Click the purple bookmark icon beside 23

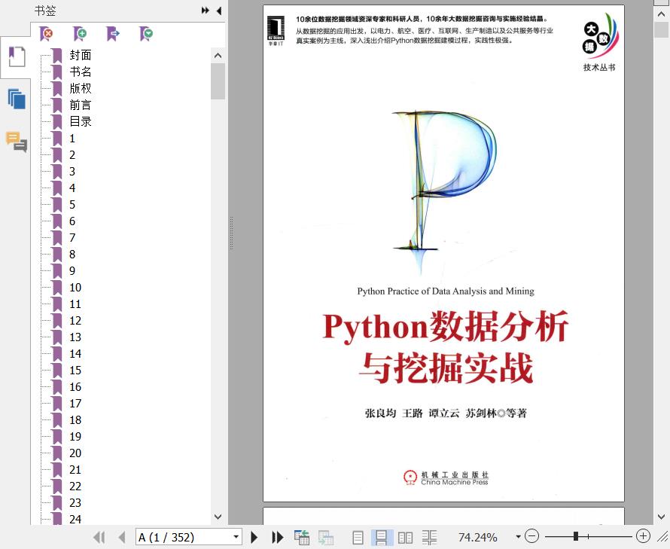(56, 503)
